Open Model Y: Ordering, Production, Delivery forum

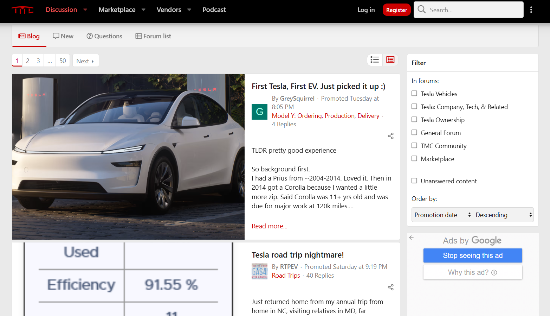[325, 116]
